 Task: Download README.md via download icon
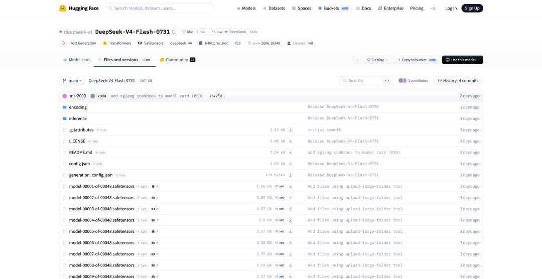[x=291, y=153]
